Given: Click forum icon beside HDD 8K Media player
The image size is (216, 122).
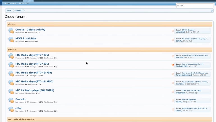Looking at the screenshot, I should [x=11, y=92].
